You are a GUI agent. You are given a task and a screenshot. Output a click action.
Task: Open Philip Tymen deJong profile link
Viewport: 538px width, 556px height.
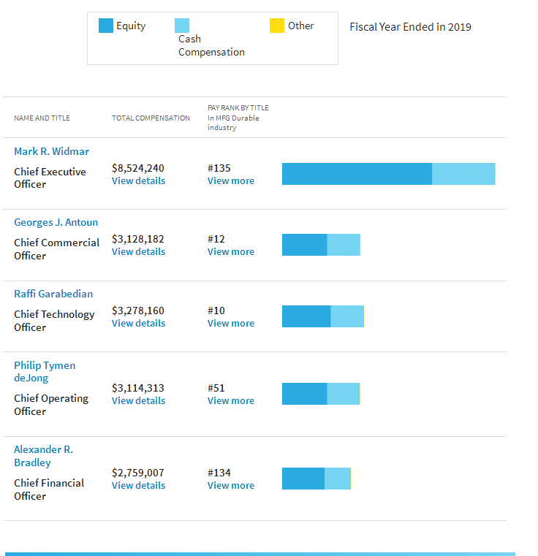pyautogui.click(x=45, y=372)
